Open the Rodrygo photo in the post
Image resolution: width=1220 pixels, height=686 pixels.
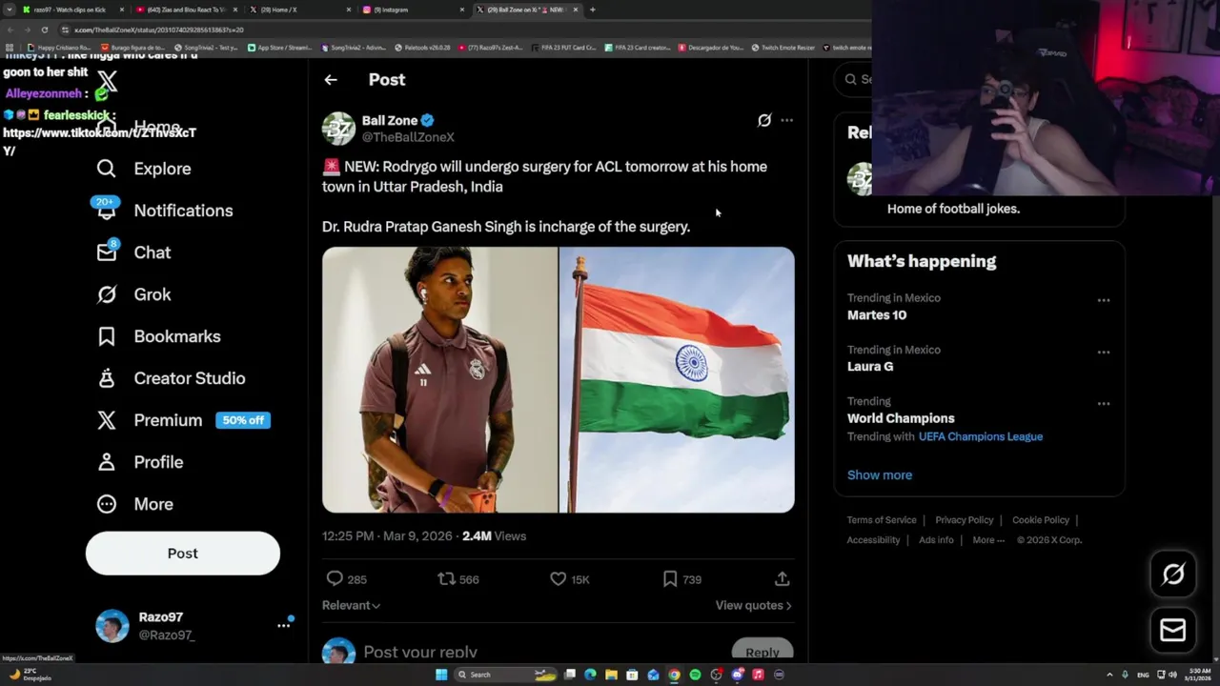(x=439, y=380)
